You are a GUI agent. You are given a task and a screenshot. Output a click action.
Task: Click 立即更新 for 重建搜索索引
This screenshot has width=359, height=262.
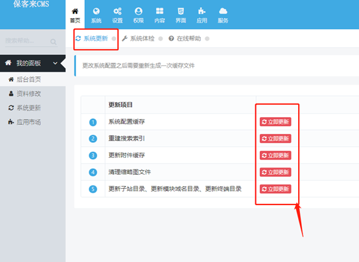click(275, 138)
